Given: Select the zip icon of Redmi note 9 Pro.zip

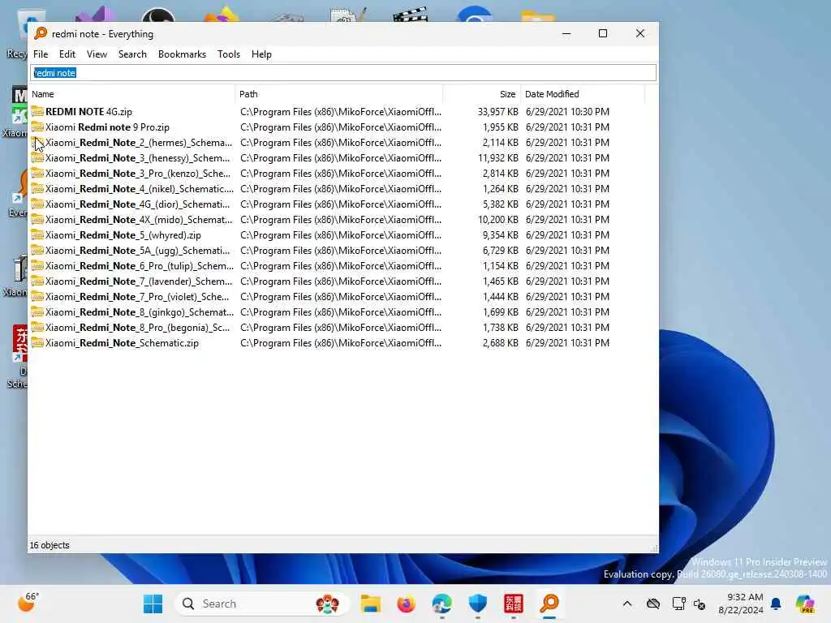Looking at the screenshot, I should point(37,127).
